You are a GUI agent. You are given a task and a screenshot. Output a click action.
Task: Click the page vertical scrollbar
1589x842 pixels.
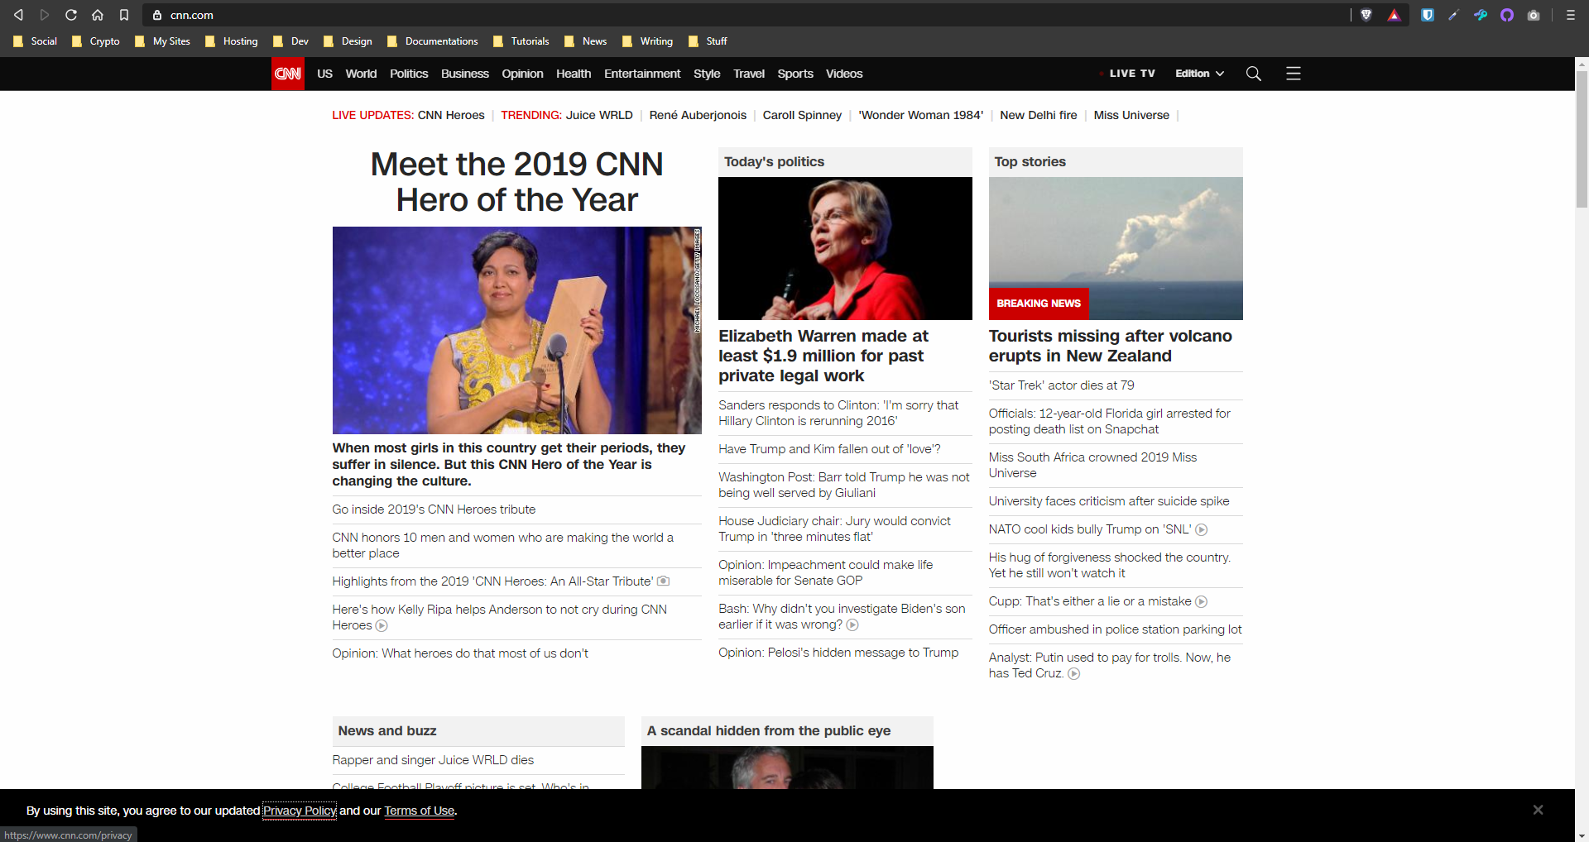[x=1582, y=141]
